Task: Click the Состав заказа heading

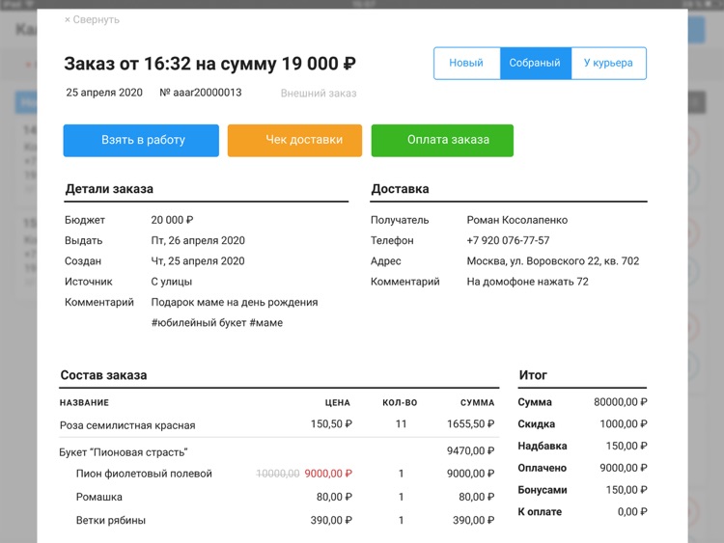Action: click(104, 375)
